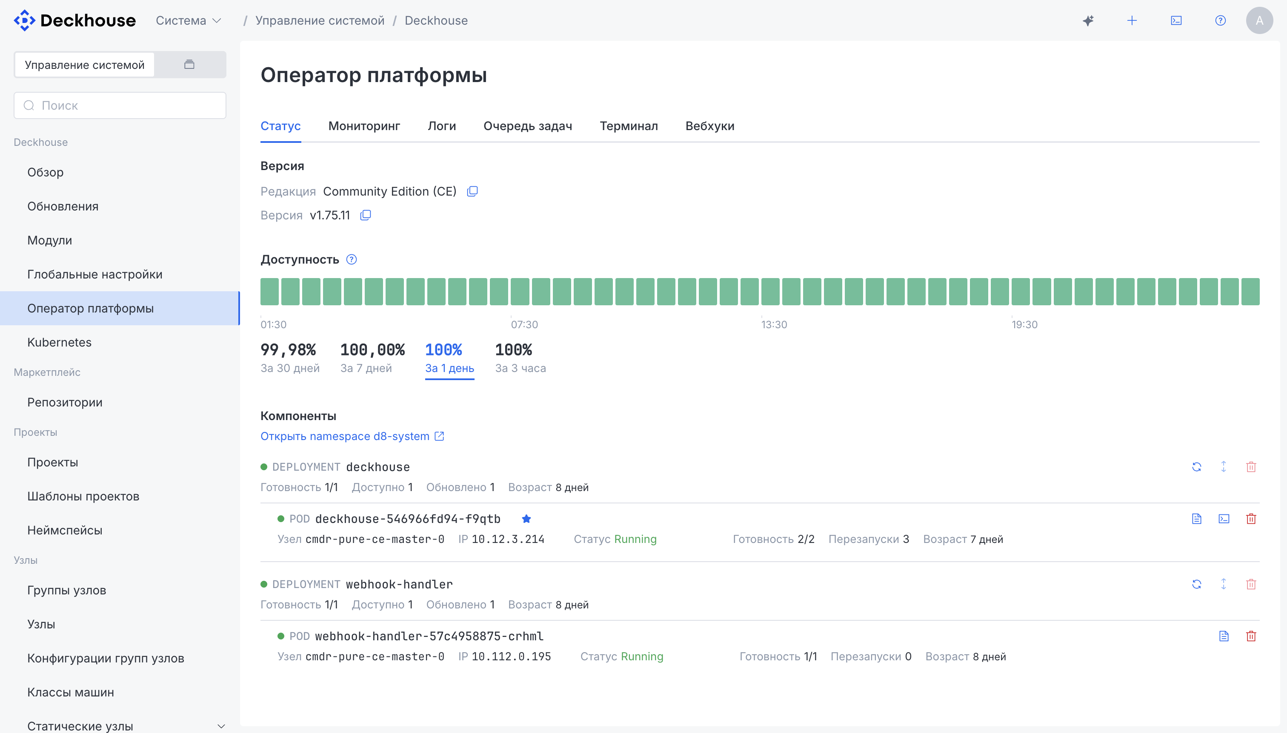Viewport: 1287px width, 733px height.
Task: Open Kubernetes in sidebar
Action: pos(120,342)
